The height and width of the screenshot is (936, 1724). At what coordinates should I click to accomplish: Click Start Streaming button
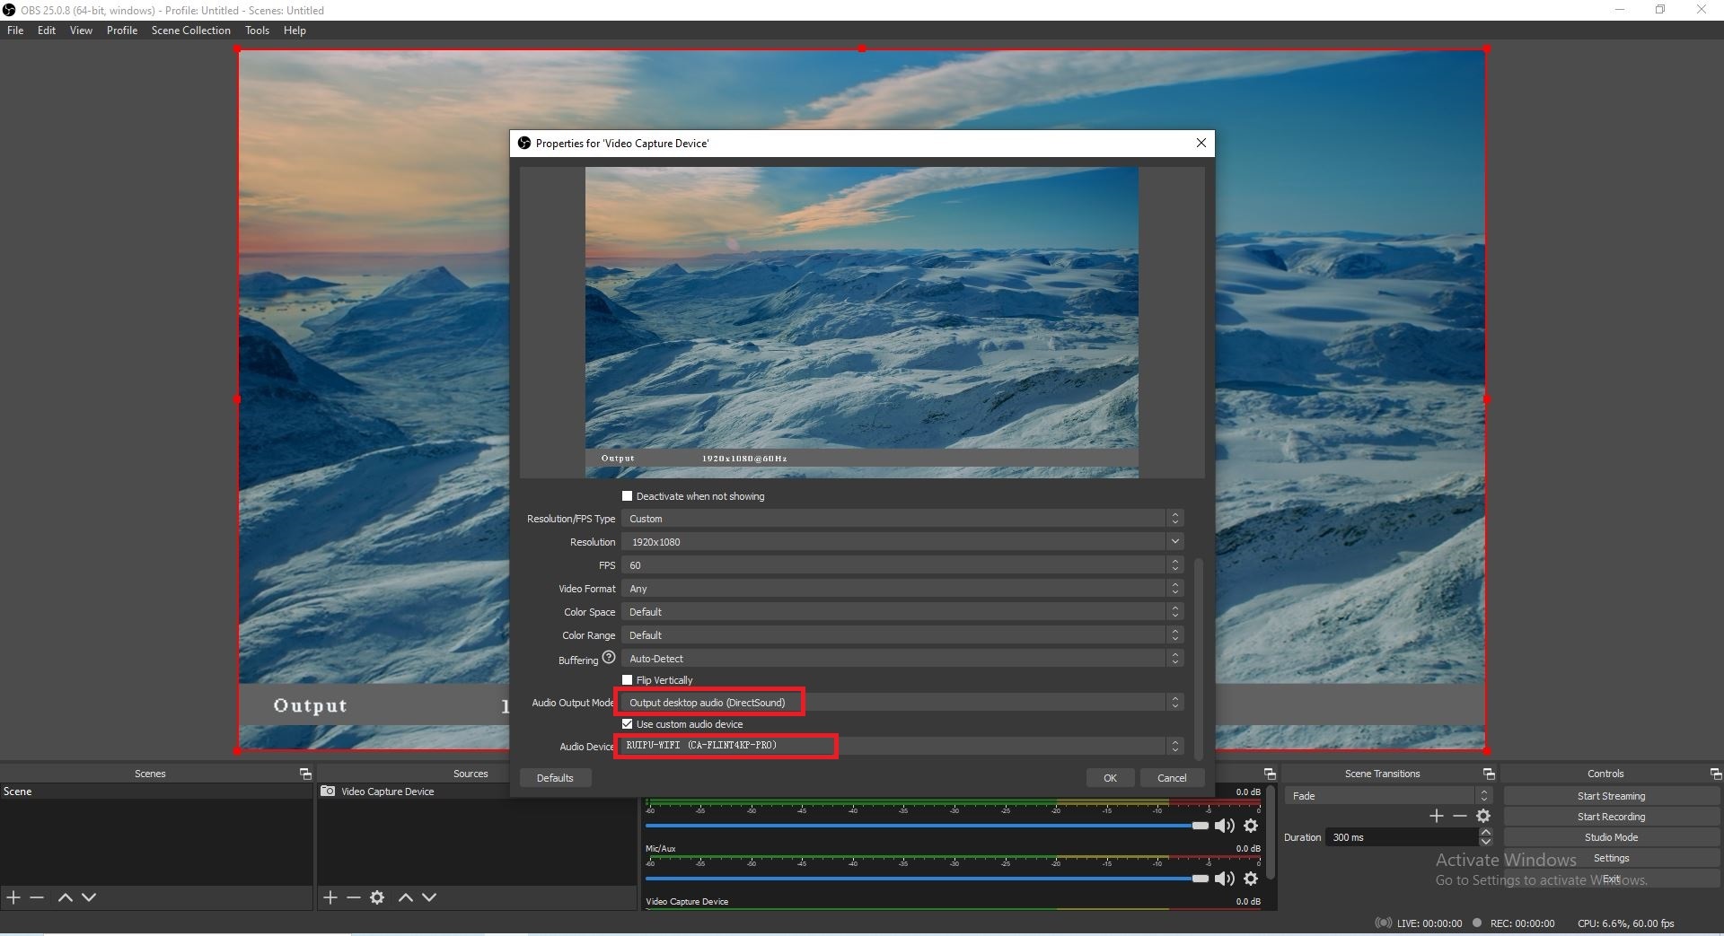(x=1611, y=796)
